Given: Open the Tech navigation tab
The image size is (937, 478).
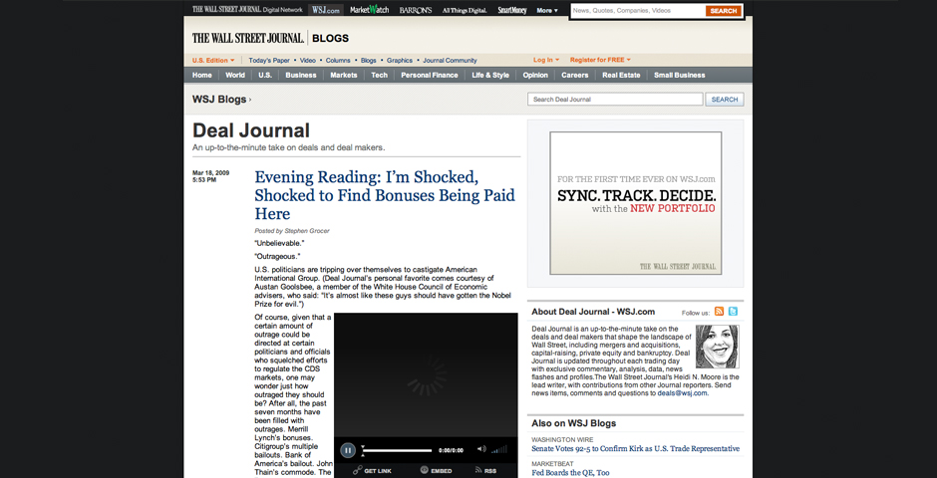Looking at the screenshot, I should pos(379,76).
